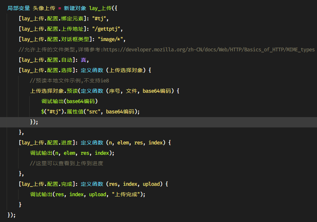Click the 选择 config key
Viewport: 317px width, 222px height.
pyautogui.click(x=67, y=71)
